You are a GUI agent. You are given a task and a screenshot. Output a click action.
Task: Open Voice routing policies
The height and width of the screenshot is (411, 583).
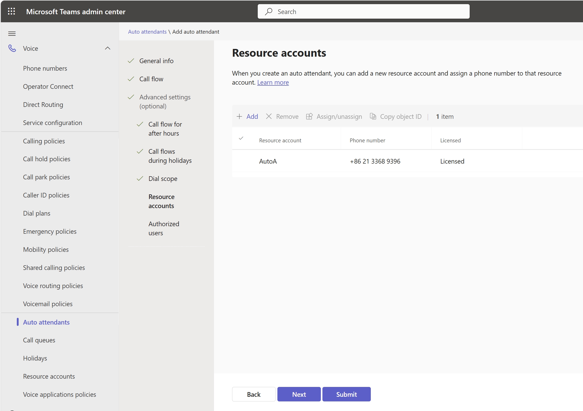coord(53,286)
